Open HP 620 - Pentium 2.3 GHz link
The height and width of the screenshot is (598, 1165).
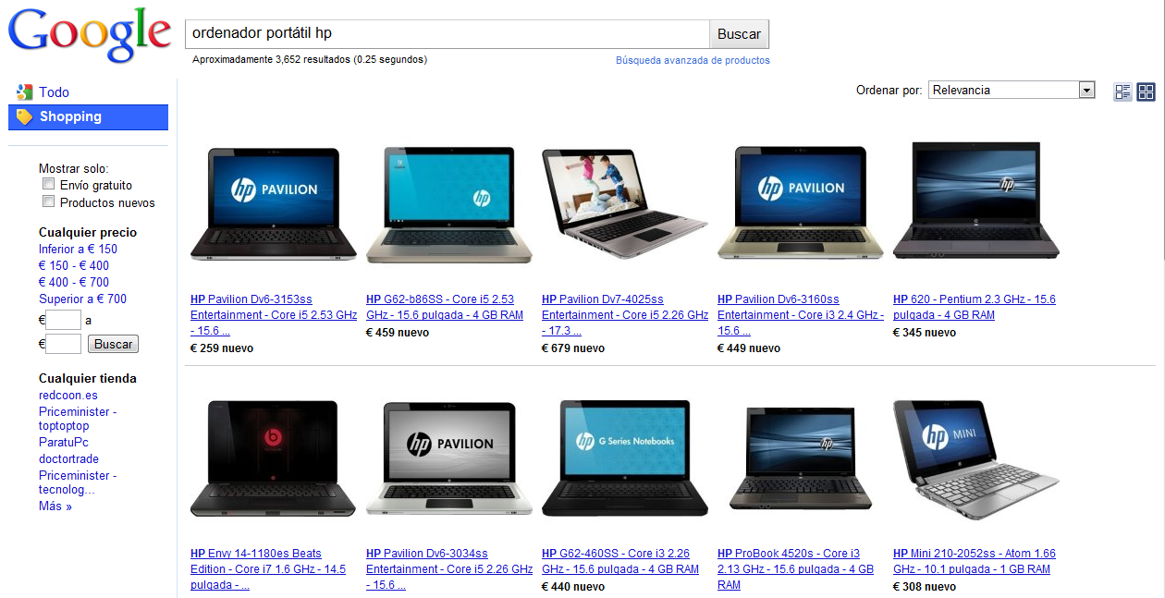pos(975,307)
